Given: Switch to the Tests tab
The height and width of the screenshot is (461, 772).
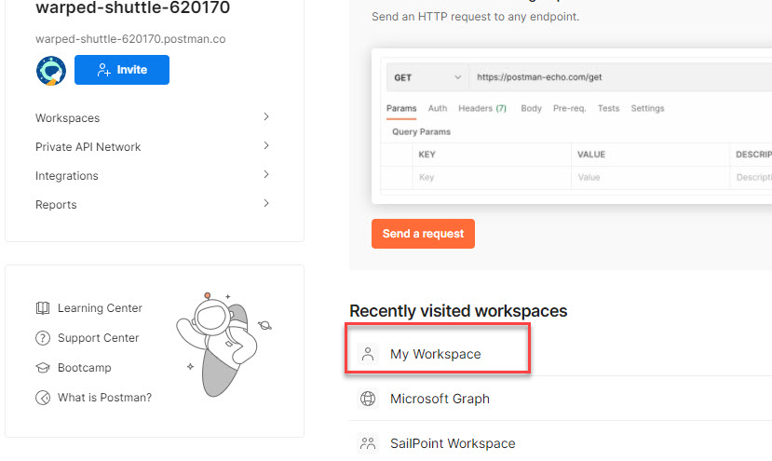Looking at the screenshot, I should tap(608, 108).
